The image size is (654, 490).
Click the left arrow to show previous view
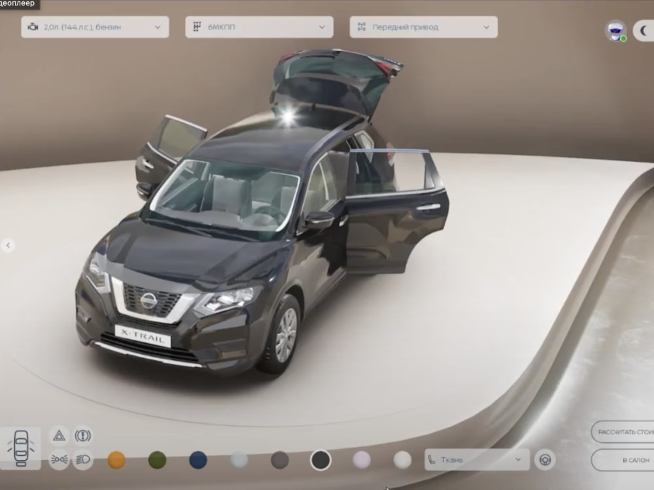[8, 246]
